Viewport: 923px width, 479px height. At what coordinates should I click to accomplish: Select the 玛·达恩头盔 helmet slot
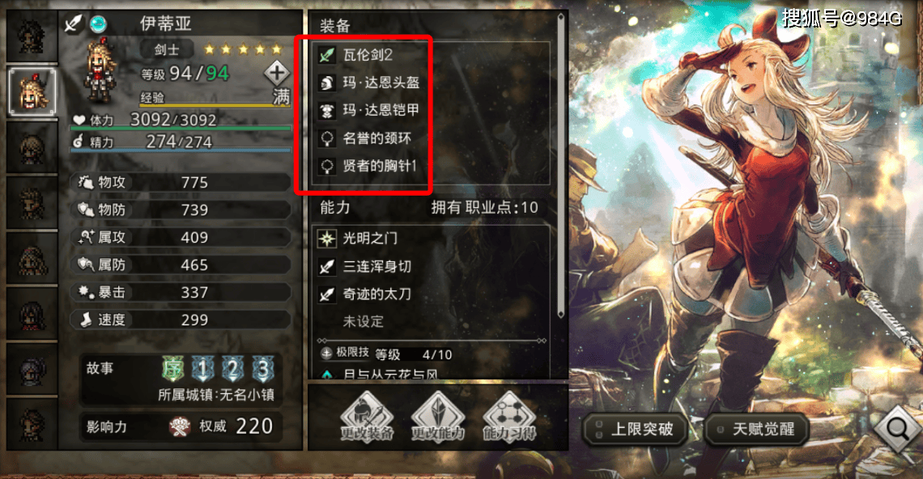click(432, 83)
